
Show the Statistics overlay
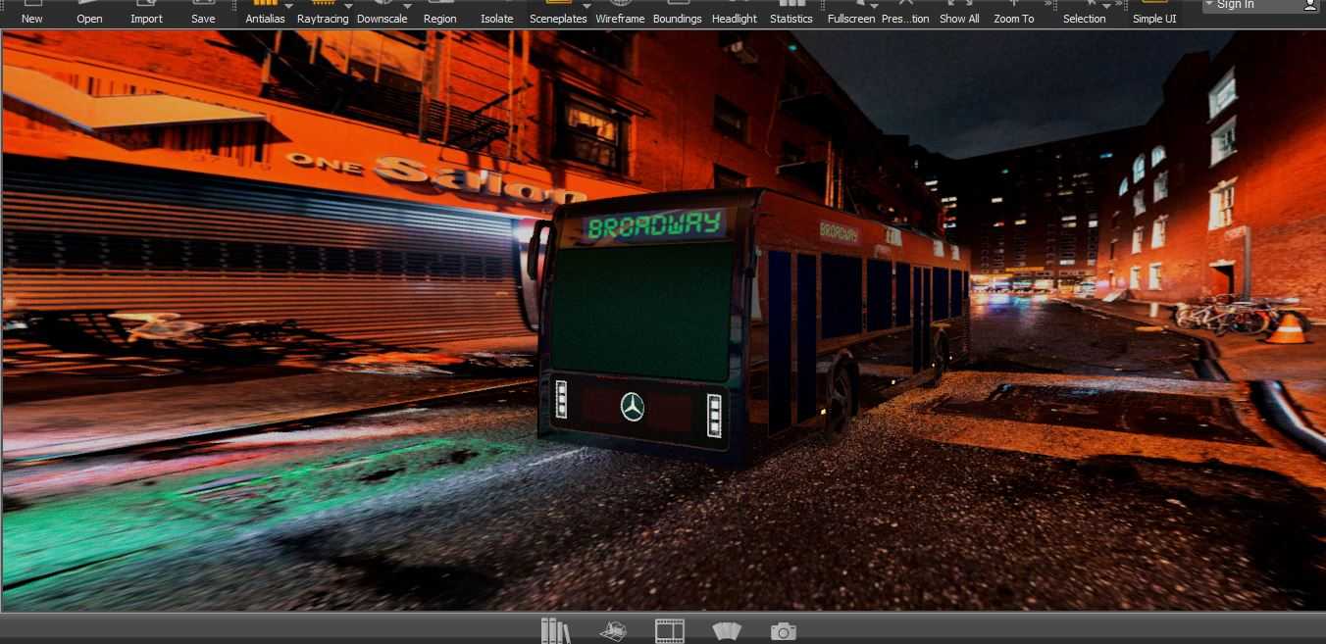(791, 13)
